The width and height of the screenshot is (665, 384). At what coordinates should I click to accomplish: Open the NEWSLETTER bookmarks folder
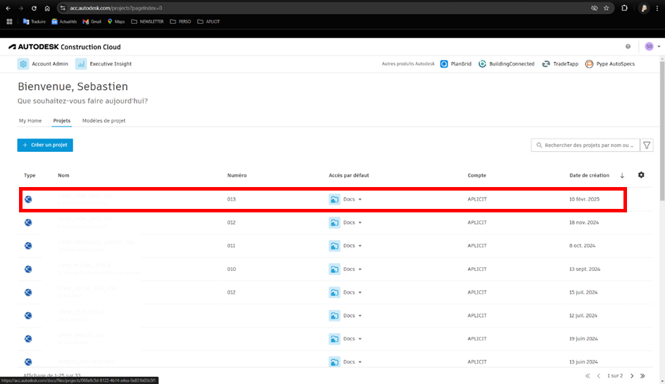[147, 22]
